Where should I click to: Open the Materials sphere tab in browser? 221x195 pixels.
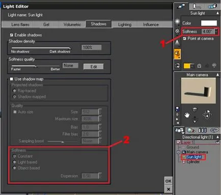pyautogui.click(x=191, y=131)
